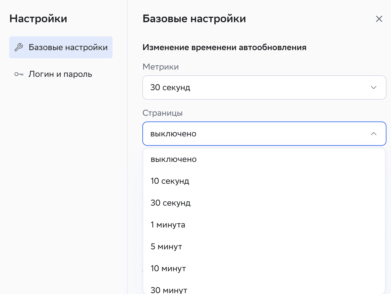Screen dimensions: 391x294
Task: Pick 30 минут at the list bottom
Action: tap(169, 290)
